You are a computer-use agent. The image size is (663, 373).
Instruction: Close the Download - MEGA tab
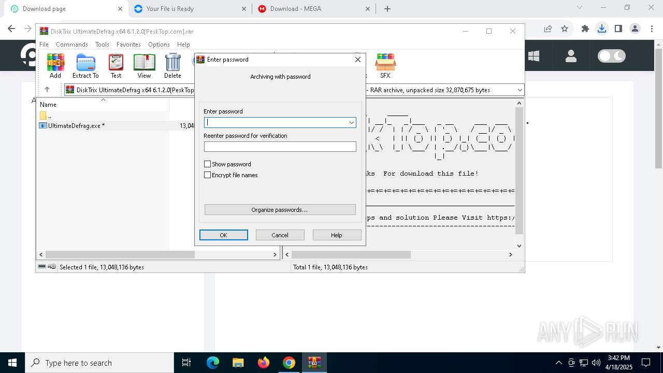[368, 9]
